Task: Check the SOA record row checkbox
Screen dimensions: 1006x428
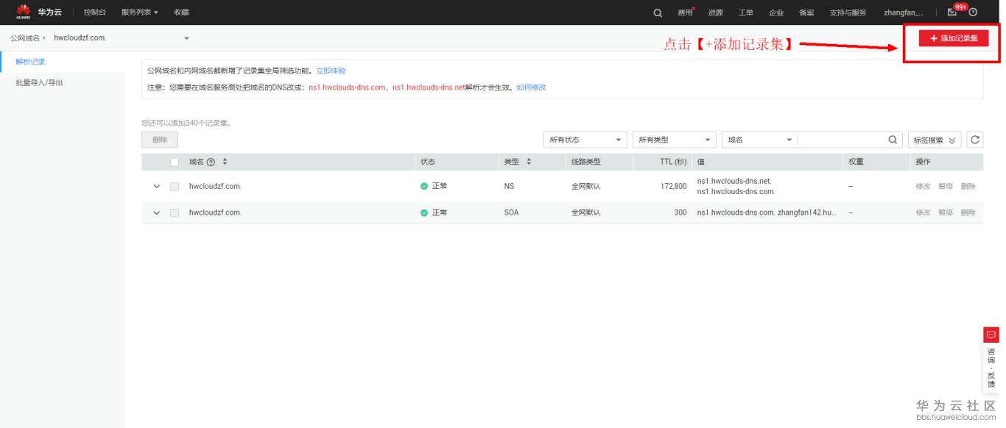Action: (175, 213)
